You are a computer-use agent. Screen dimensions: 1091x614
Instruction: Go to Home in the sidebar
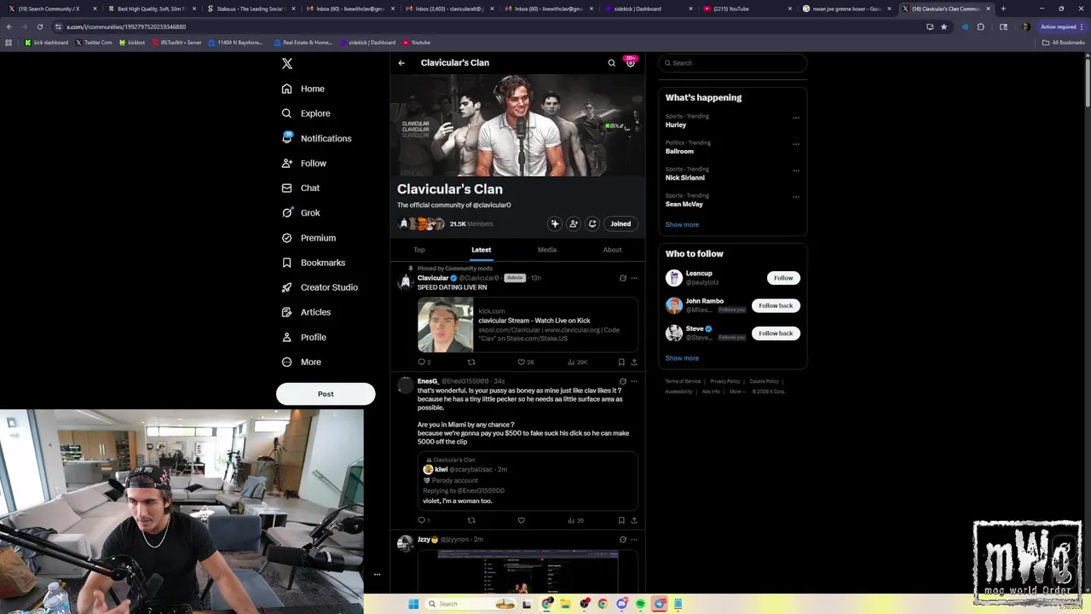[303, 89]
